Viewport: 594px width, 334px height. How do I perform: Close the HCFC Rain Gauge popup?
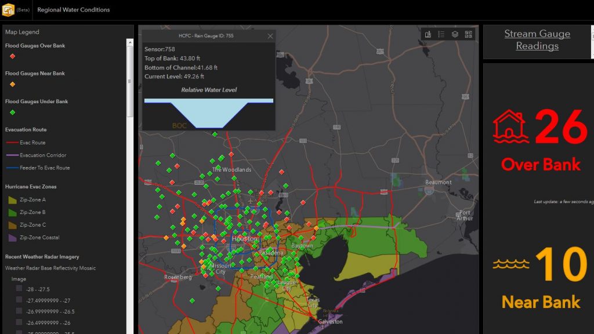click(270, 36)
